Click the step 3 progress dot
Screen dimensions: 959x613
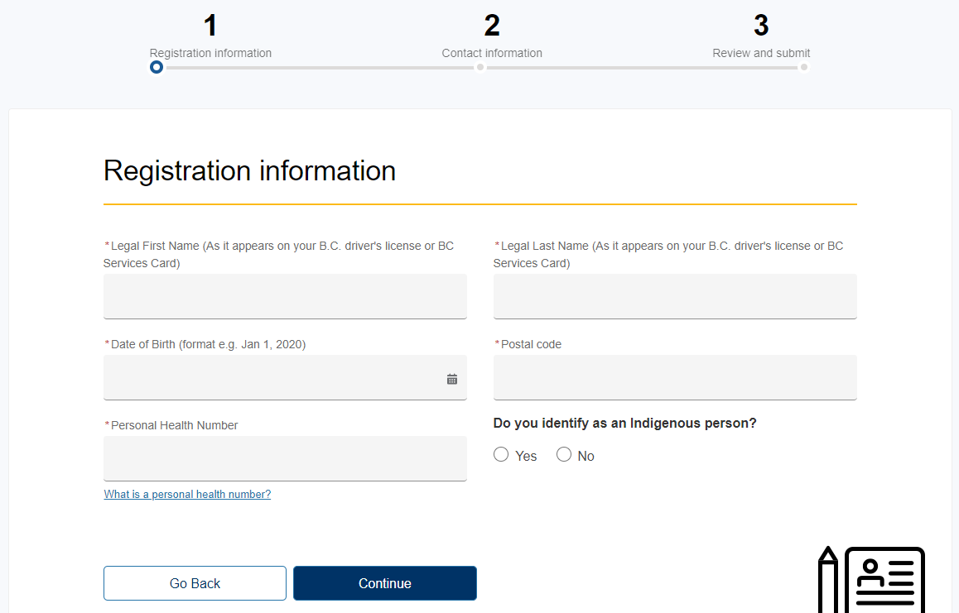(x=803, y=67)
